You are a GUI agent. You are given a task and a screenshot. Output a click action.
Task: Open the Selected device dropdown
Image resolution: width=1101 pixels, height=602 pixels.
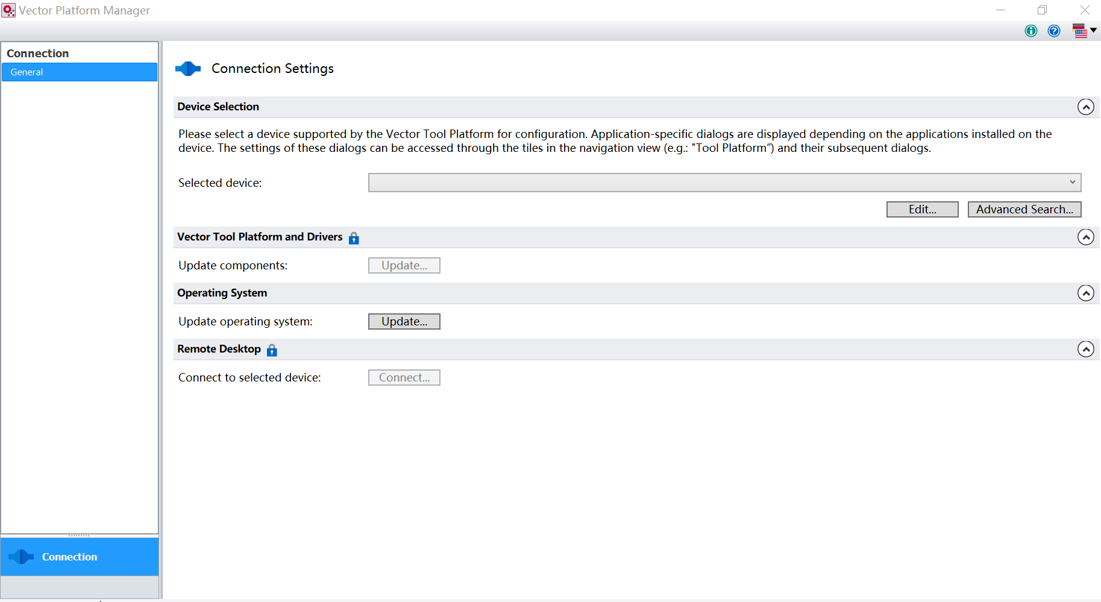pos(725,183)
